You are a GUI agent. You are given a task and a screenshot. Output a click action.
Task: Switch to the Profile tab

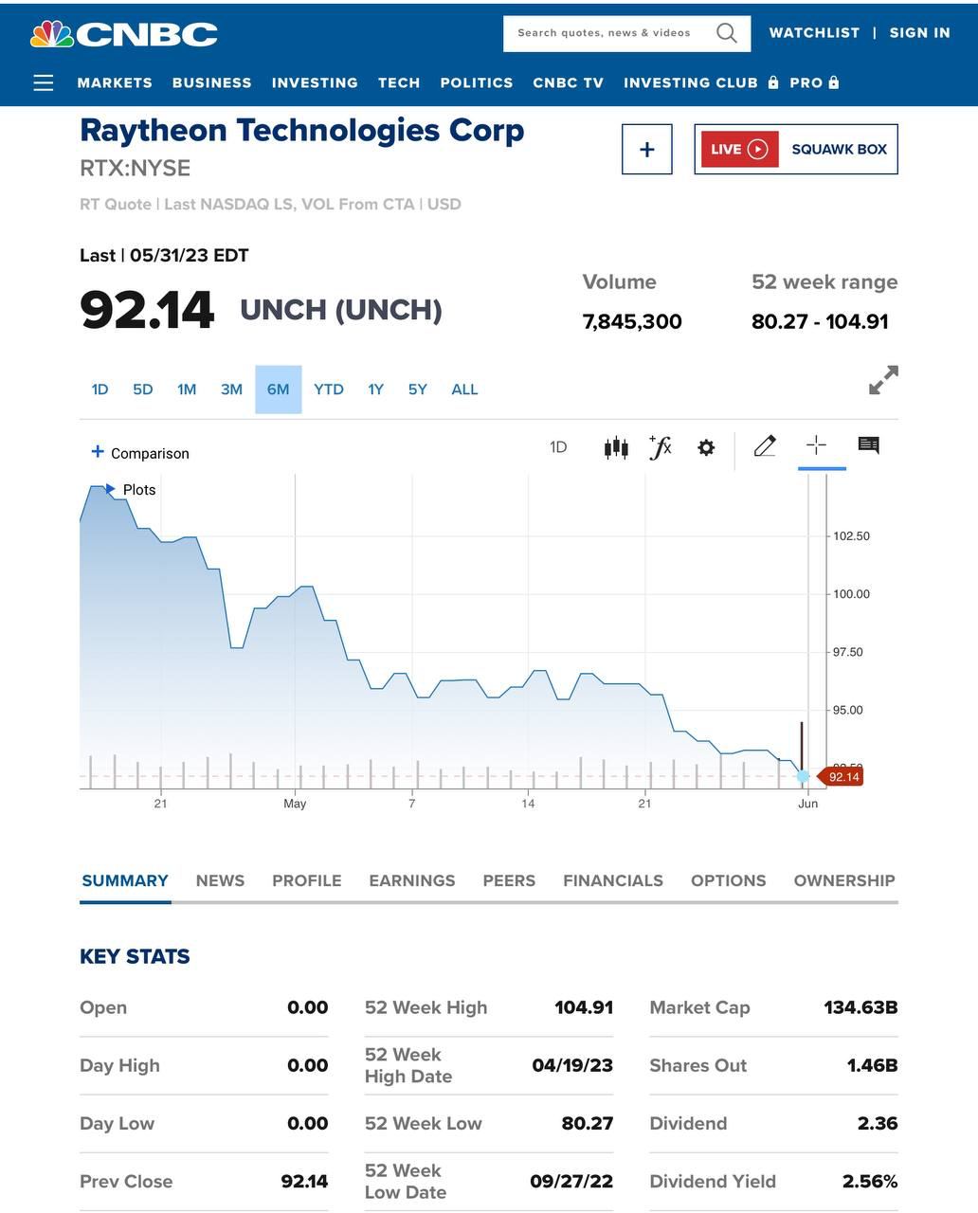coord(307,880)
